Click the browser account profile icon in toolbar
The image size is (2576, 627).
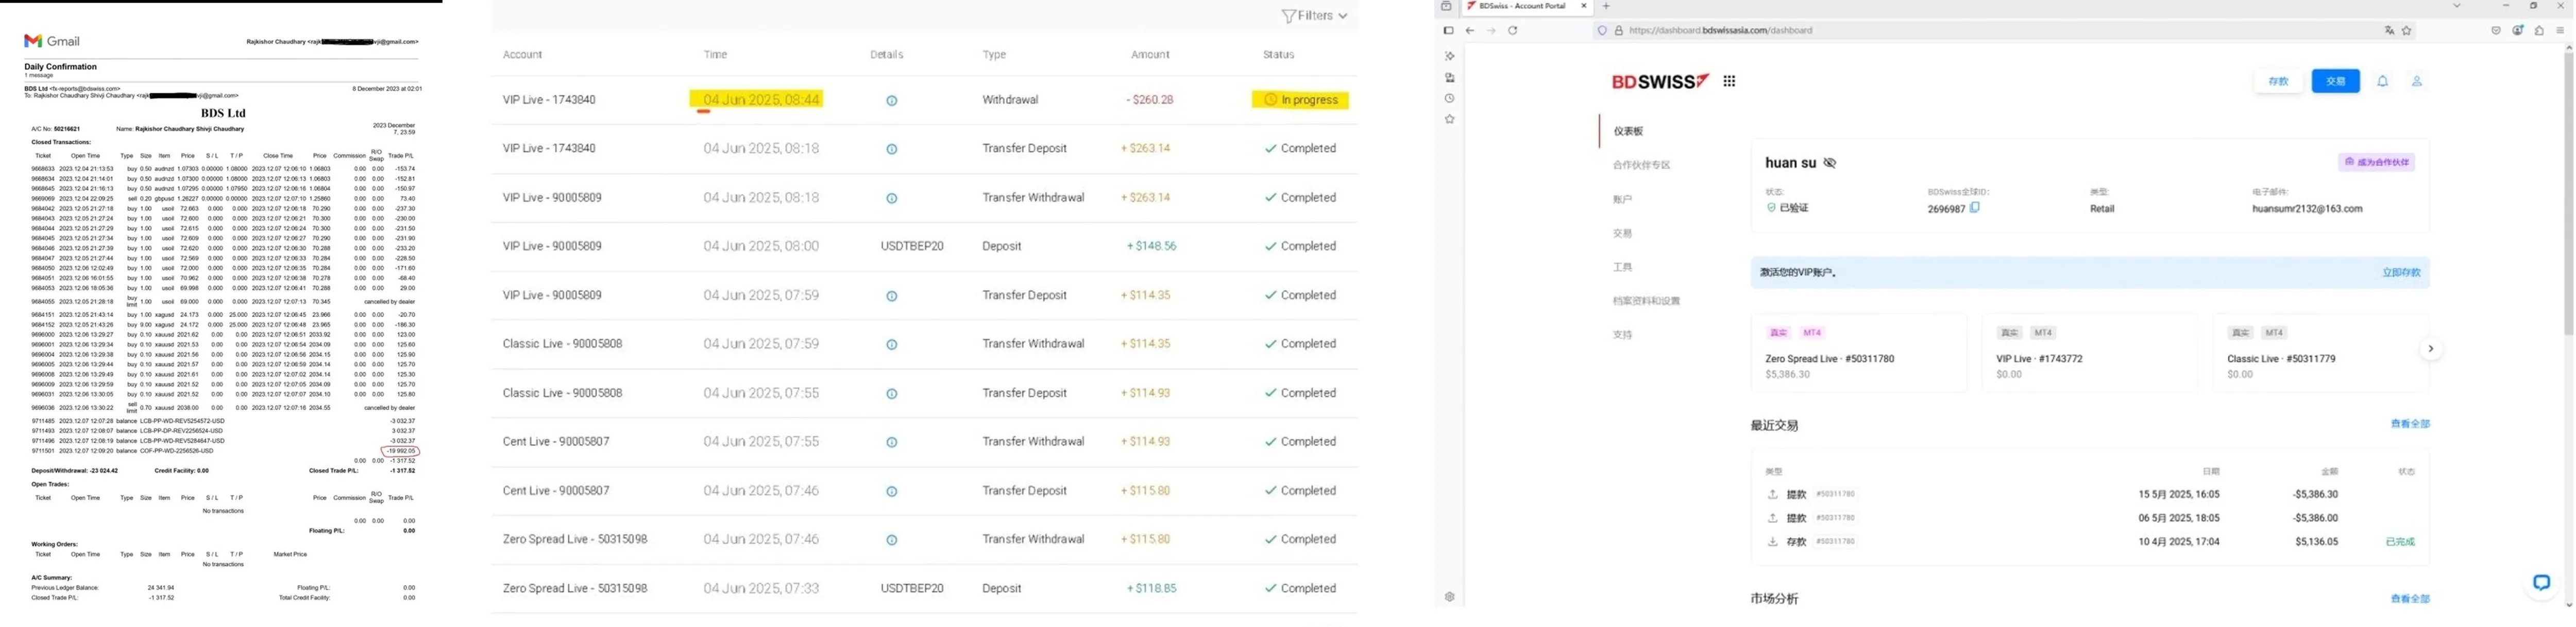click(x=2518, y=31)
